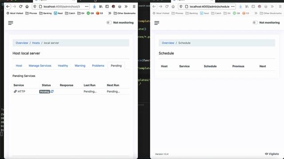Open Library icon in left browser toolbar
Viewport: 284px width, 159px height.
[101, 7]
